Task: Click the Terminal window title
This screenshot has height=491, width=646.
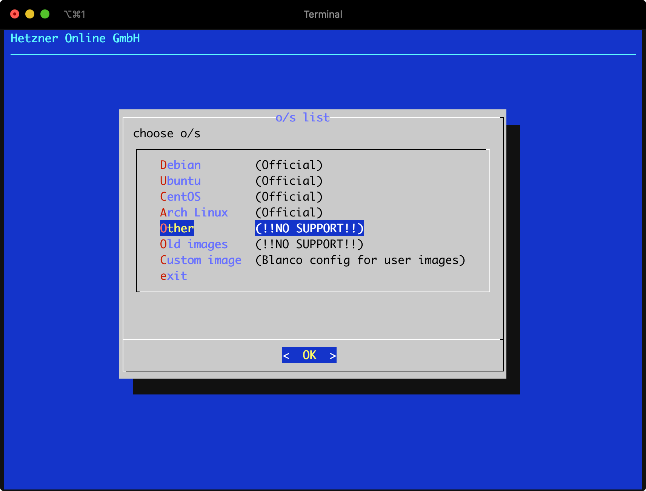Action: click(x=323, y=14)
